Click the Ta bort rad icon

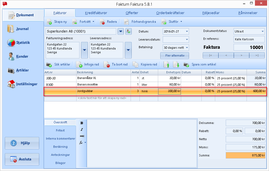107,65
